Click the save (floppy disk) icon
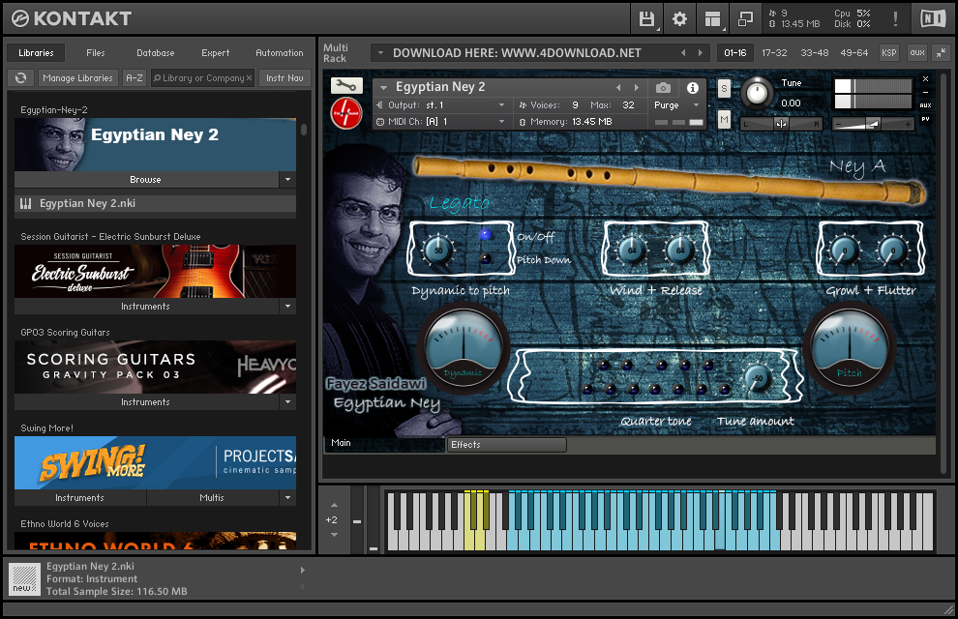Screen dimensions: 958x619 [646, 19]
